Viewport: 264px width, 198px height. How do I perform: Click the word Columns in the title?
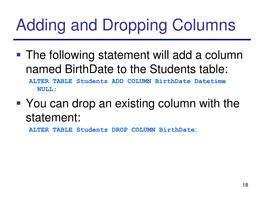204,25
